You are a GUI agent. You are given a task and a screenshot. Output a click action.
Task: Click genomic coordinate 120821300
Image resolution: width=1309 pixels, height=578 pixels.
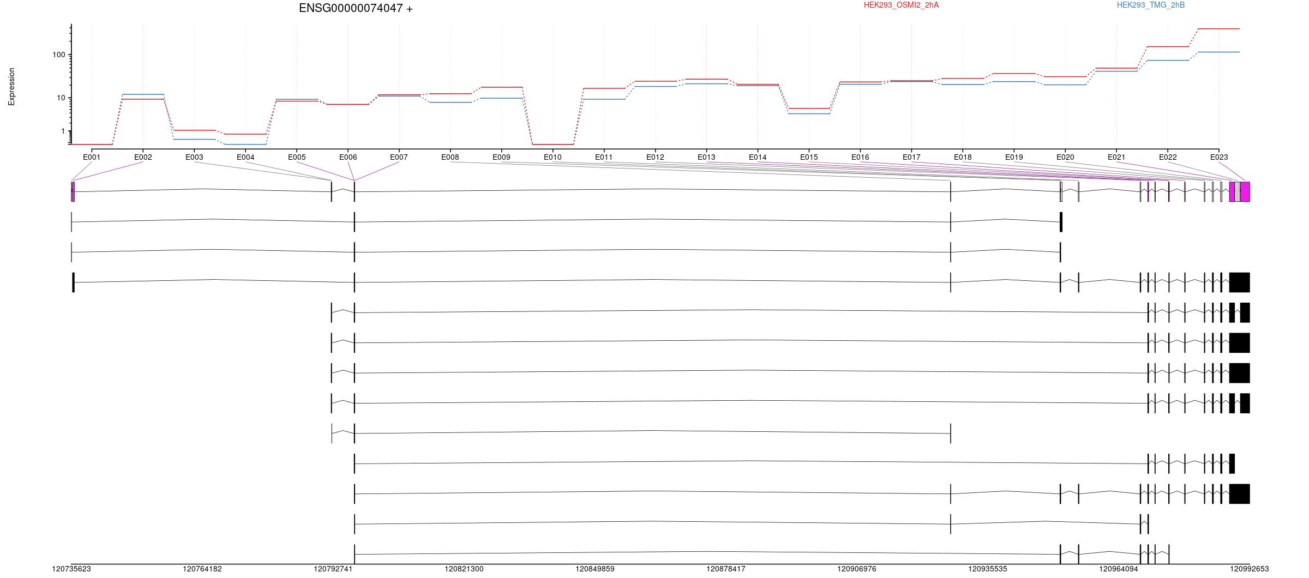(x=464, y=569)
